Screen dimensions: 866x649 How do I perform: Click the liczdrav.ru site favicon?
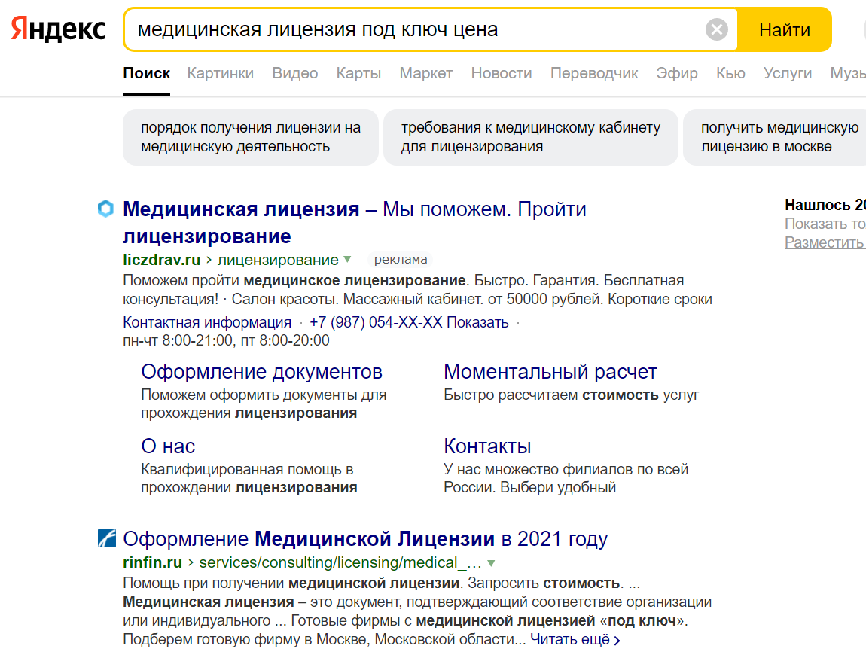point(105,209)
